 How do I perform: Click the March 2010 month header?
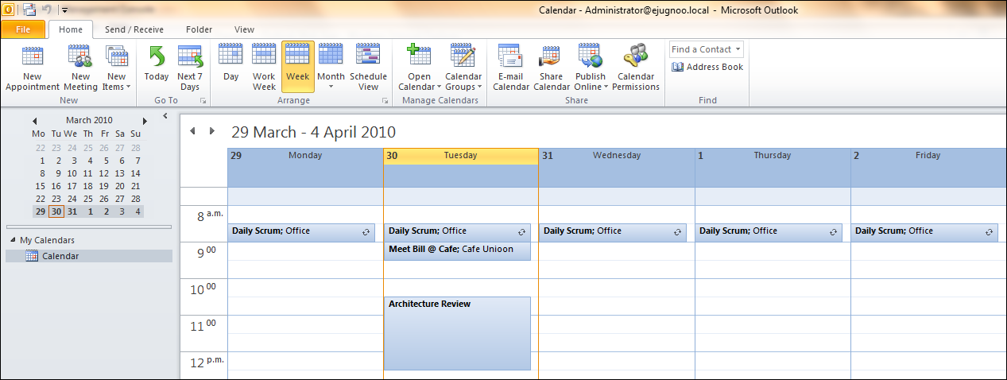tap(89, 120)
